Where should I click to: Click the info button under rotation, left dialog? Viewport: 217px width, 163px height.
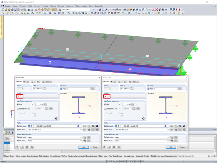[x=56, y=118]
